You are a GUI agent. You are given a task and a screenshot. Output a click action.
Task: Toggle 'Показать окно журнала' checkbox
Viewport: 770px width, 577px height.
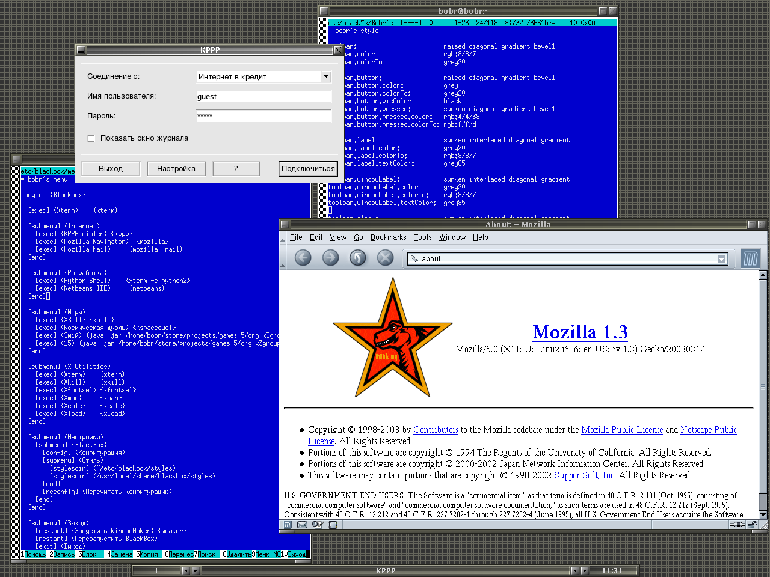(x=91, y=138)
